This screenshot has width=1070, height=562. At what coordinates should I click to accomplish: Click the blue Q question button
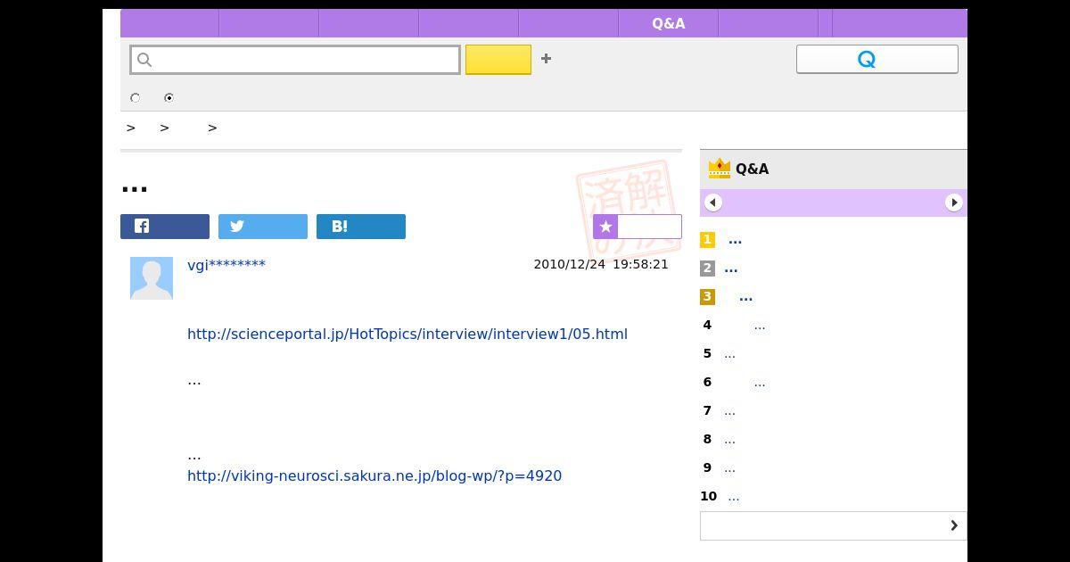point(877,59)
